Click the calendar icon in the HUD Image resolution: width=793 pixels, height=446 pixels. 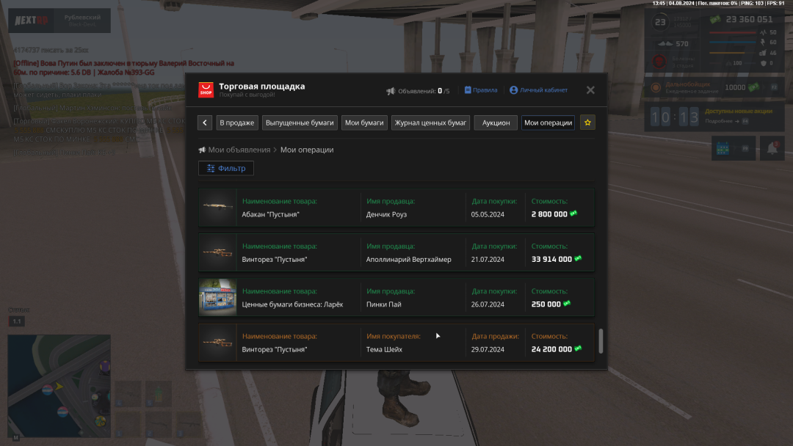pos(723,148)
